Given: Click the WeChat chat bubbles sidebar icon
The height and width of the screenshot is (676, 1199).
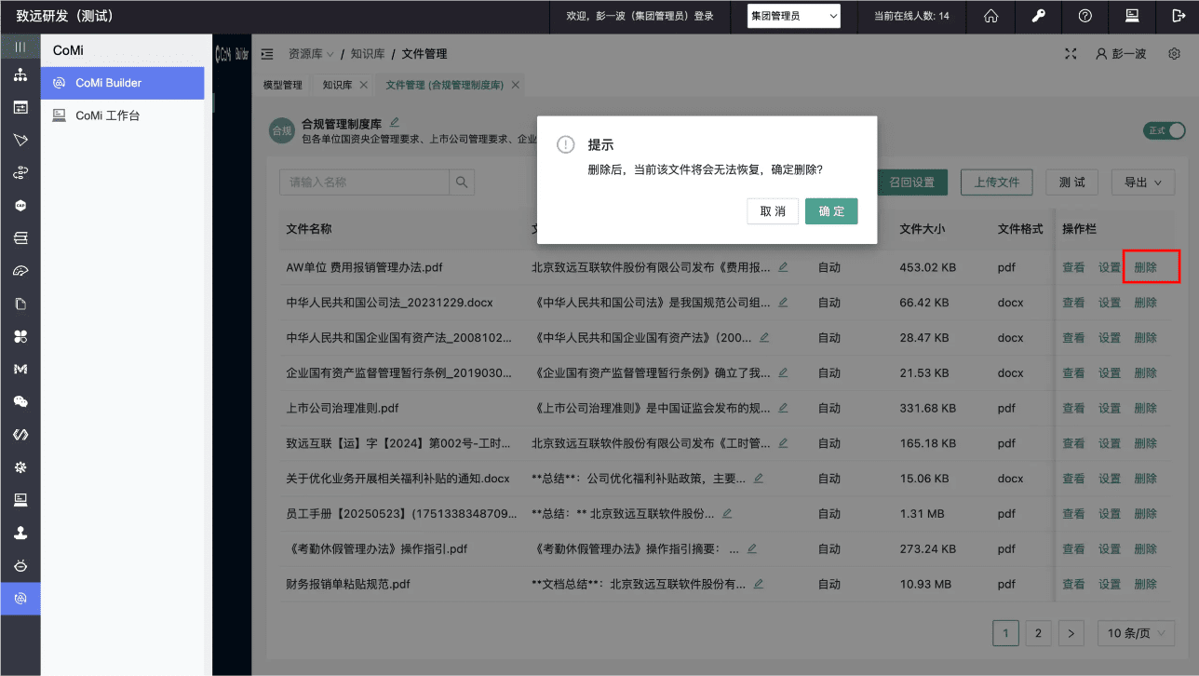Looking at the screenshot, I should (x=20, y=402).
